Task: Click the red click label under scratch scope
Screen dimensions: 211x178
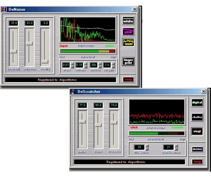Action: pos(134,127)
